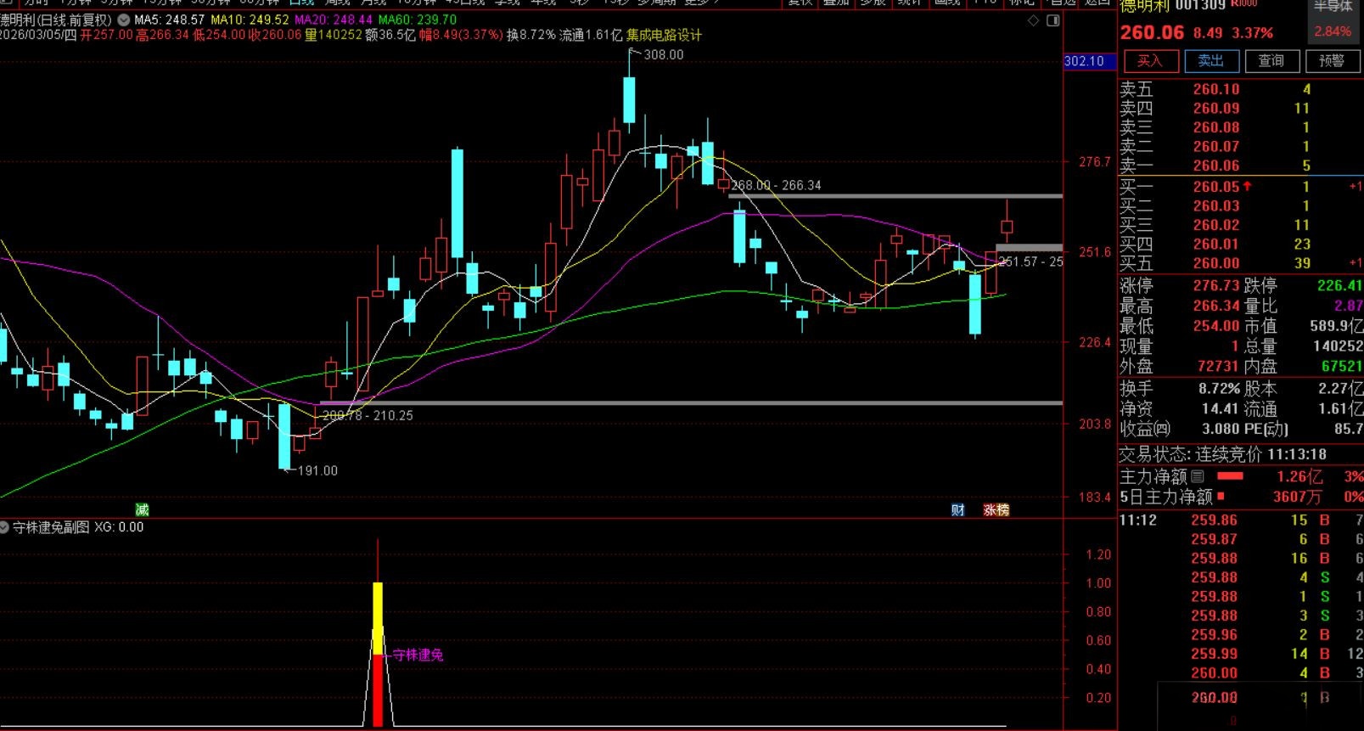Click the 守株逮兔 signal label
The image size is (1364, 731).
coord(418,655)
